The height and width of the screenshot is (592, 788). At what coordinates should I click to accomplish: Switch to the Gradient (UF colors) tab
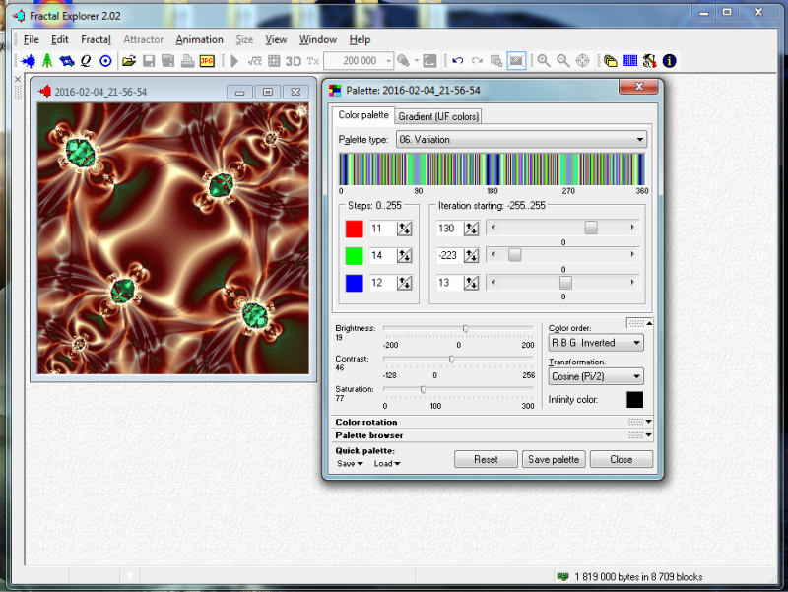[438, 117]
